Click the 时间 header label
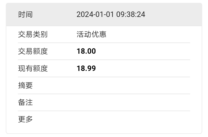 point(25,14)
